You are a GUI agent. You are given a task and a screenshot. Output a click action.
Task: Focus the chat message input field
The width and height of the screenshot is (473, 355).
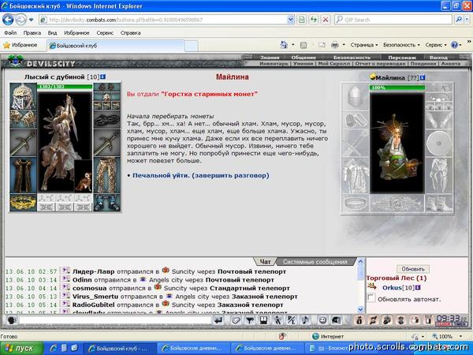pyautogui.click(x=114, y=320)
